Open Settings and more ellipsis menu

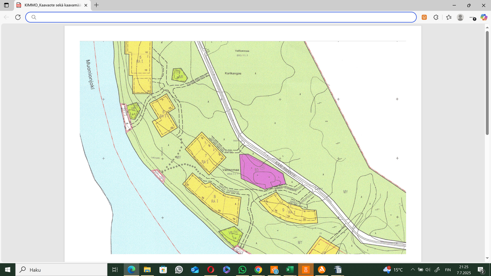473,17
